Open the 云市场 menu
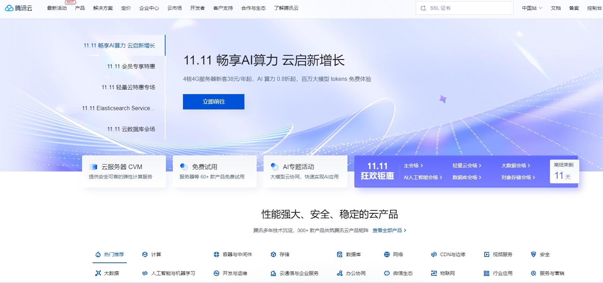 coord(175,8)
